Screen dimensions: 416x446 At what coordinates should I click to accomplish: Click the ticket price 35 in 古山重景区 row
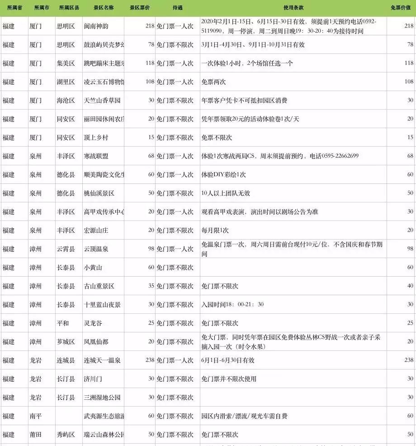tap(151, 286)
